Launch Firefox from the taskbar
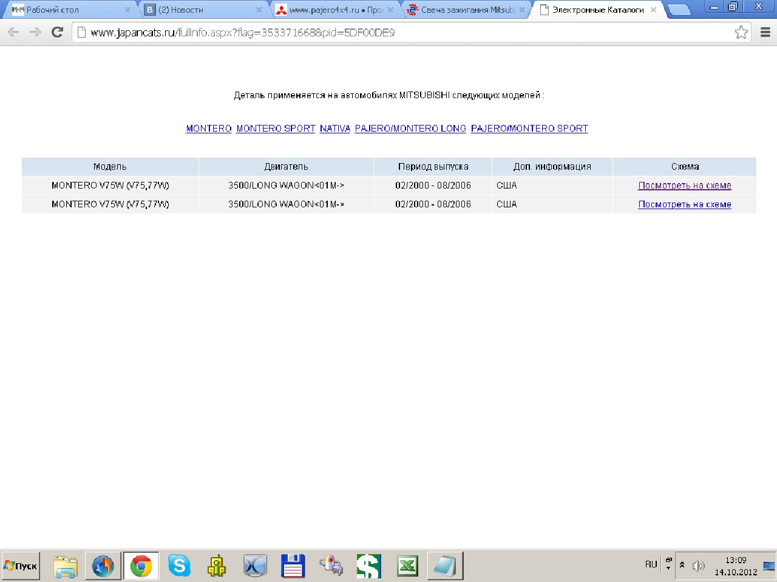Viewport: 777px width, 582px height. pyautogui.click(x=103, y=566)
